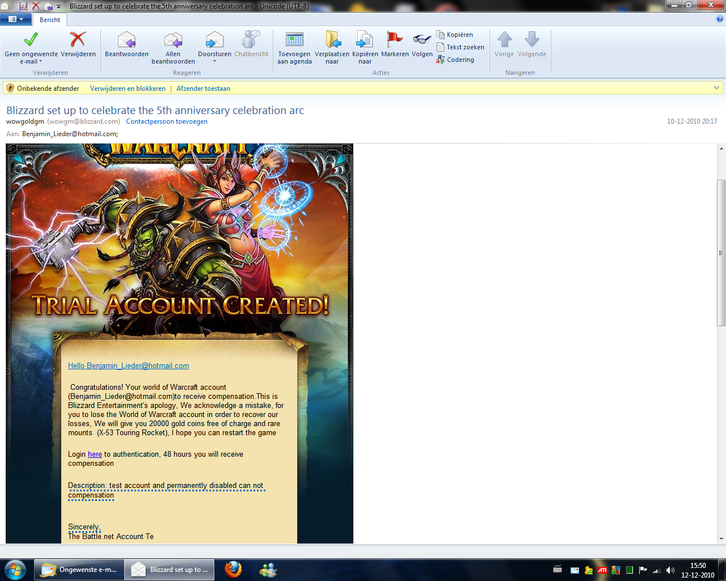Screen dimensions: 726x581
Task: Watch the conversation using Volgen
Action: click(422, 44)
